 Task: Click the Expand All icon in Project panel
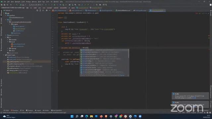pyautogui.click(x=40, y=10)
